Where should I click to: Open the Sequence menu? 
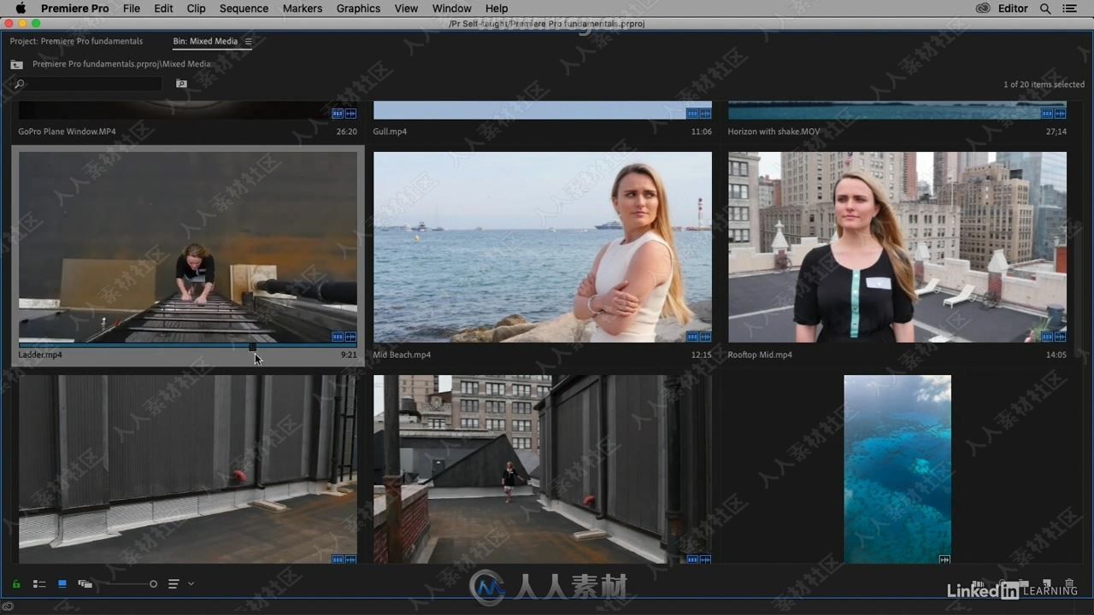click(244, 9)
